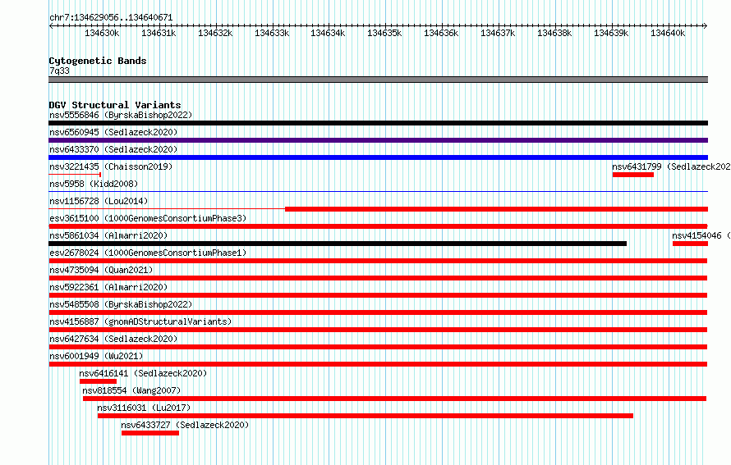Click the thin blue nsv5958 line

point(378,192)
